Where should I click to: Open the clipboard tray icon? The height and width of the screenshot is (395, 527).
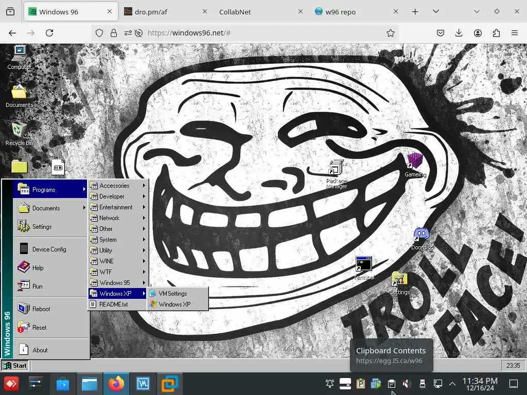pos(391,384)
